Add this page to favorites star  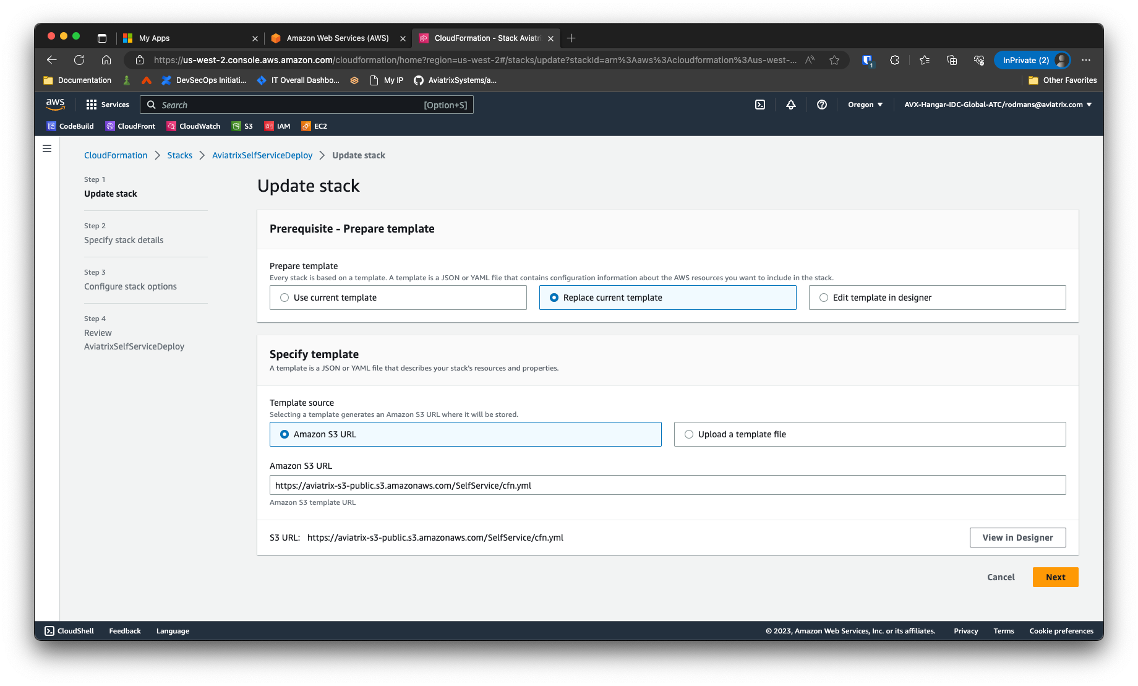834,60
